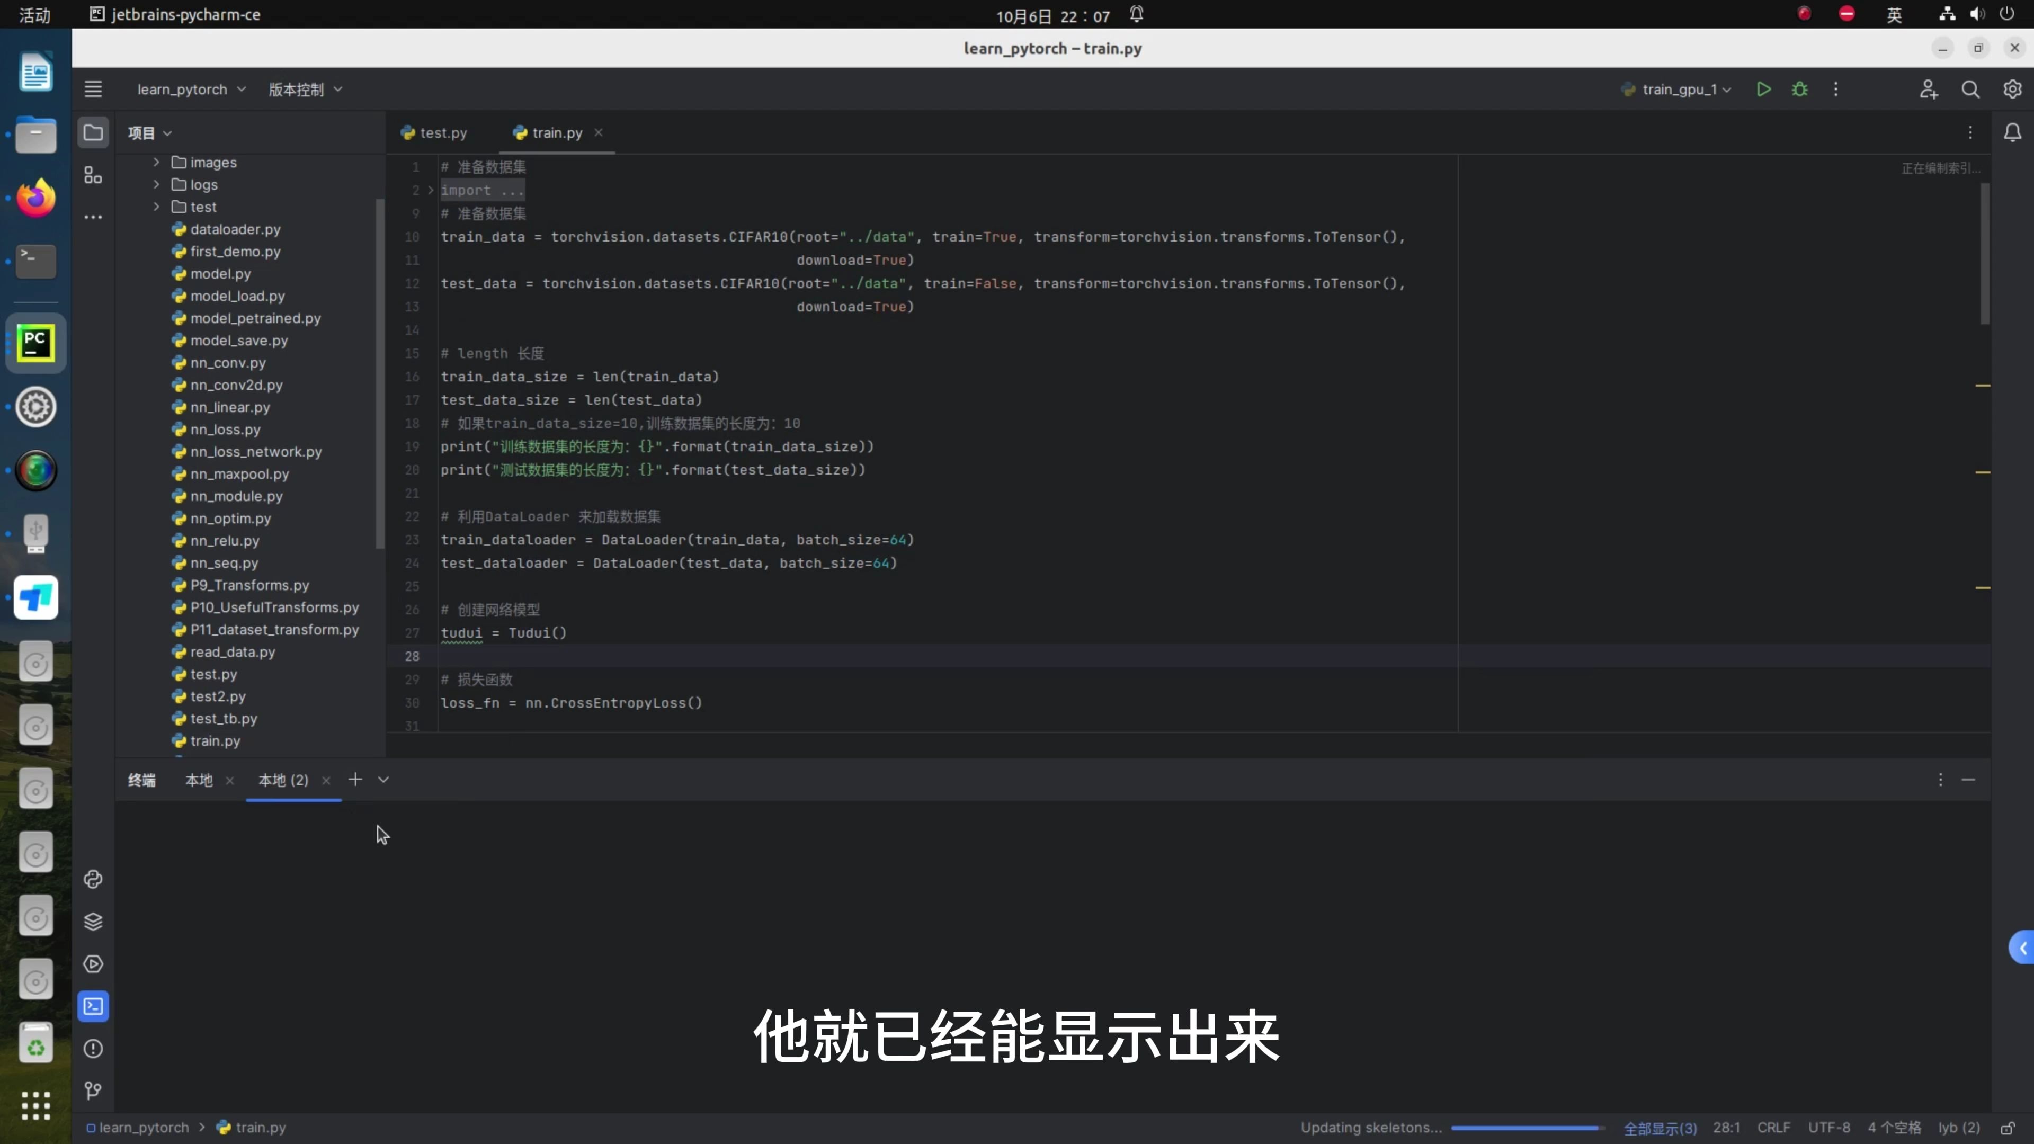2034x1144 pixels.
Task: Run train_gpu_1 with the green play icon
Action: click(x=1763, y=89)
